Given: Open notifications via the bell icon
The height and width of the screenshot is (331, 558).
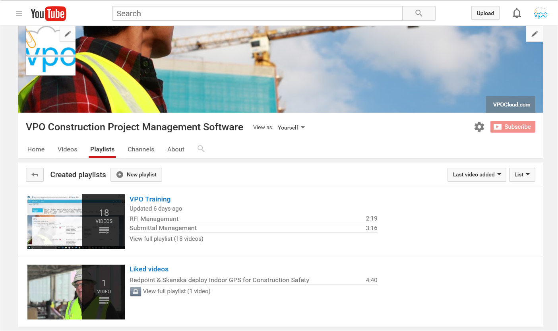Looking at the screenshot, I should pos(517,13).
